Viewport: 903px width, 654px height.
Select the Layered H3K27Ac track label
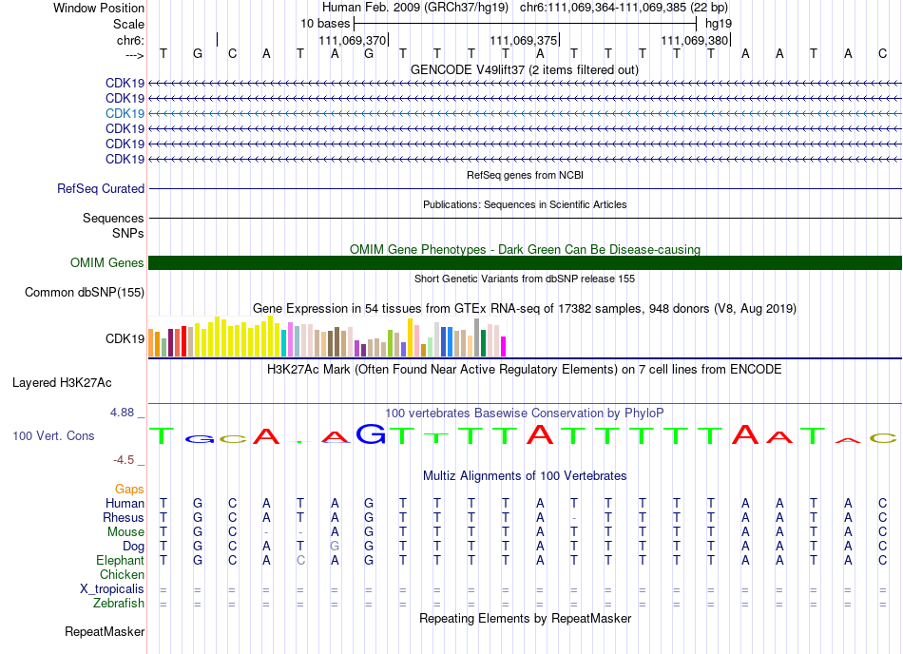coord(62,383)
